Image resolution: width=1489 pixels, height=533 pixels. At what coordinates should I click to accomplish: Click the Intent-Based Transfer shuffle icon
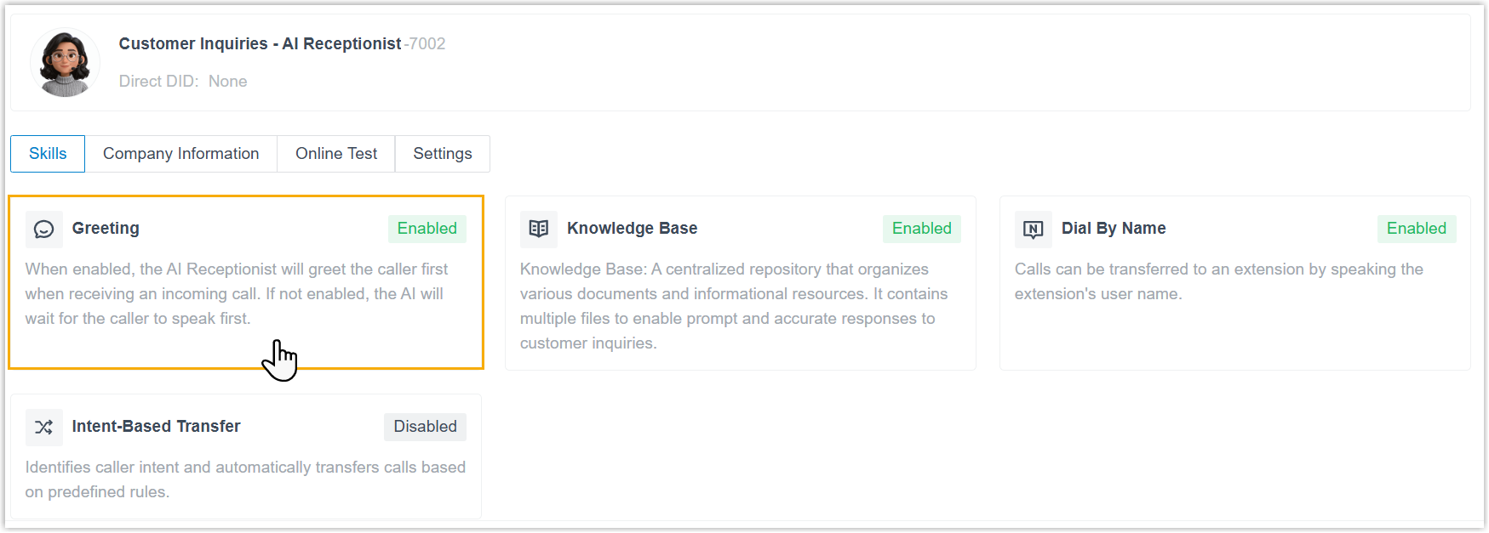tap(44, 428)
